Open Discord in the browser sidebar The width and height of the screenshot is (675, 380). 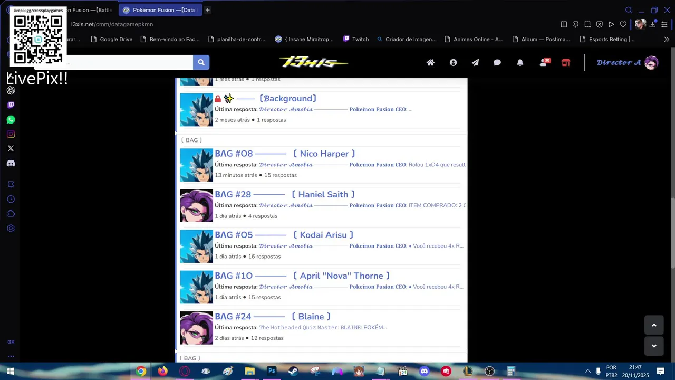[x=11, y=163]
